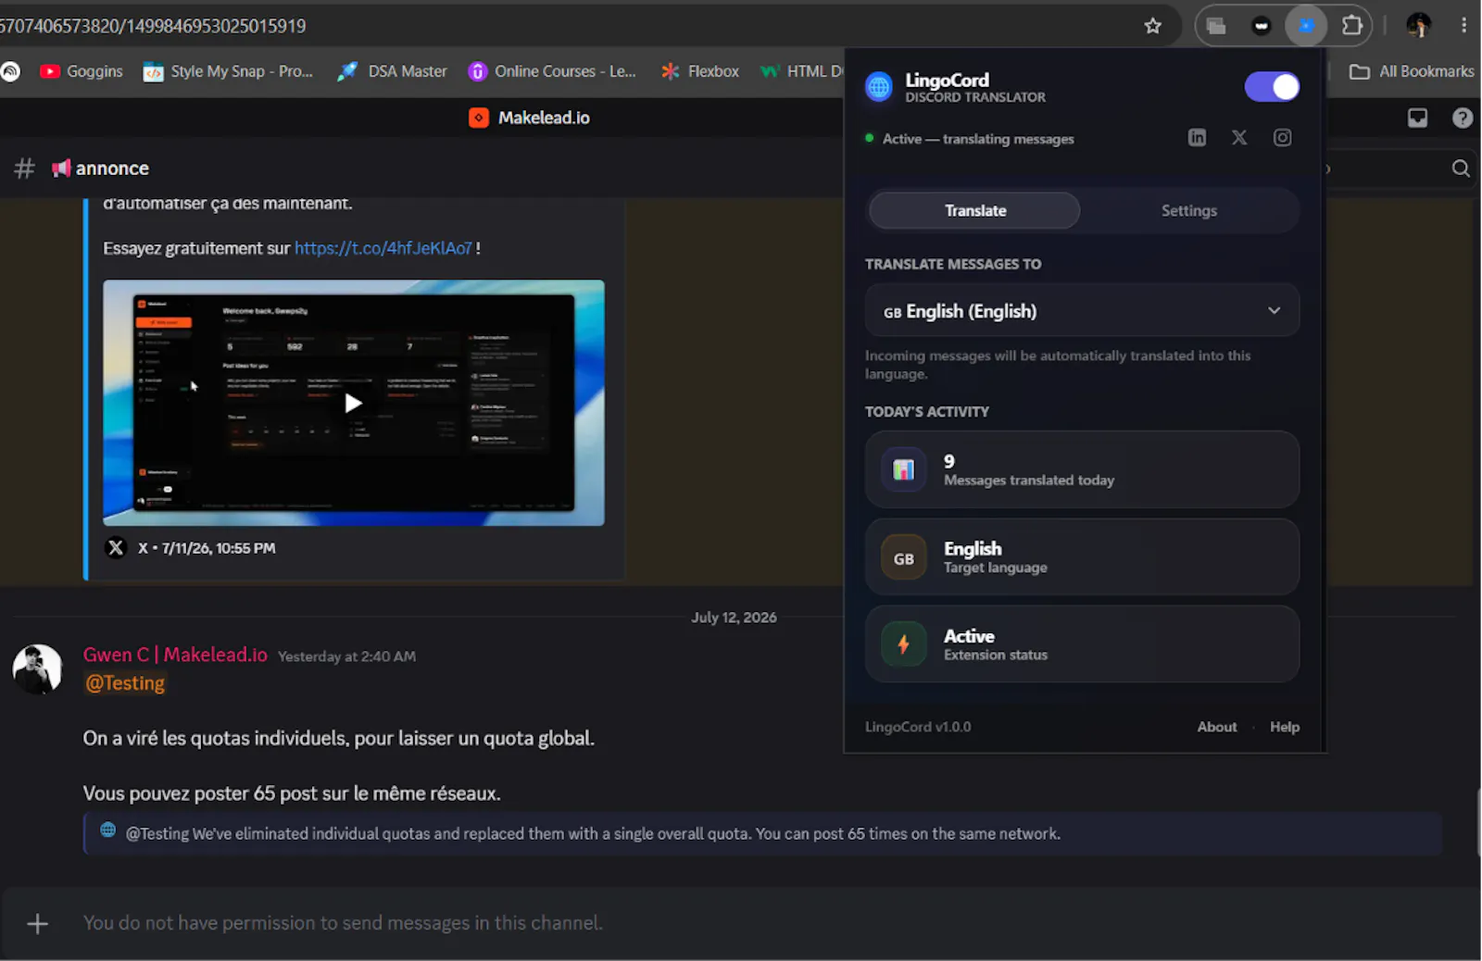The height and width of the screenshot is (961, 1482).
Task: Switch to the Settings tab
Action: pyautogui.click(x=1189, y=211)
